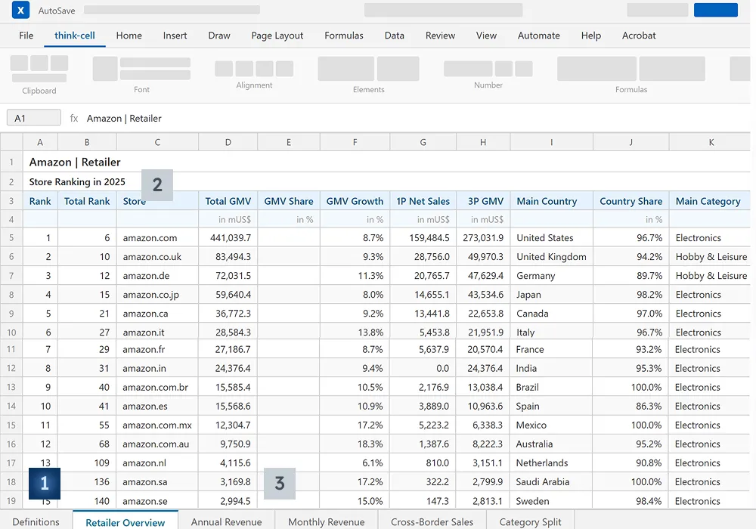Screen dimensions: 756x529
Task: Click the select-all corner of the grid
Action: point(11,142)
